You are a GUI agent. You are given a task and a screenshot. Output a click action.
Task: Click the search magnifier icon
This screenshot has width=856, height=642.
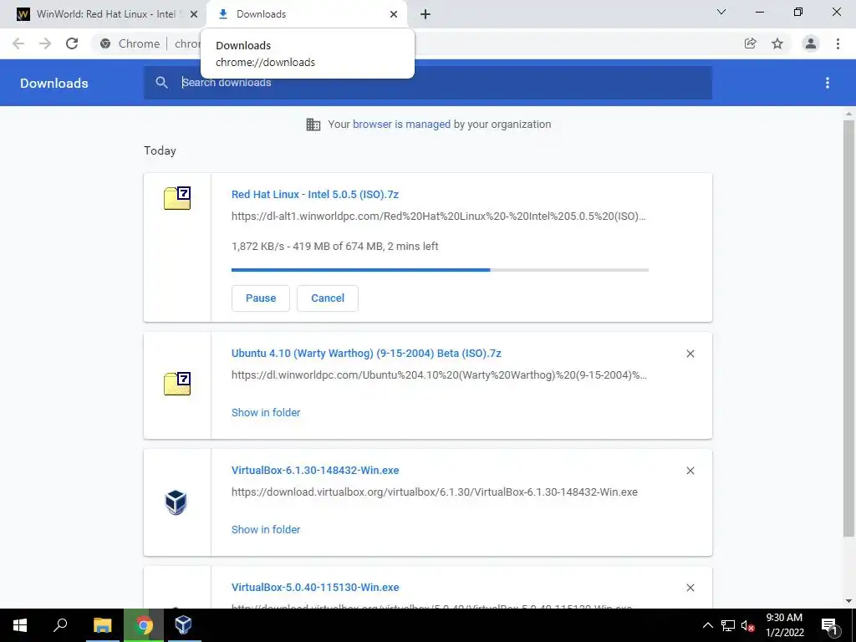[161, 83]
